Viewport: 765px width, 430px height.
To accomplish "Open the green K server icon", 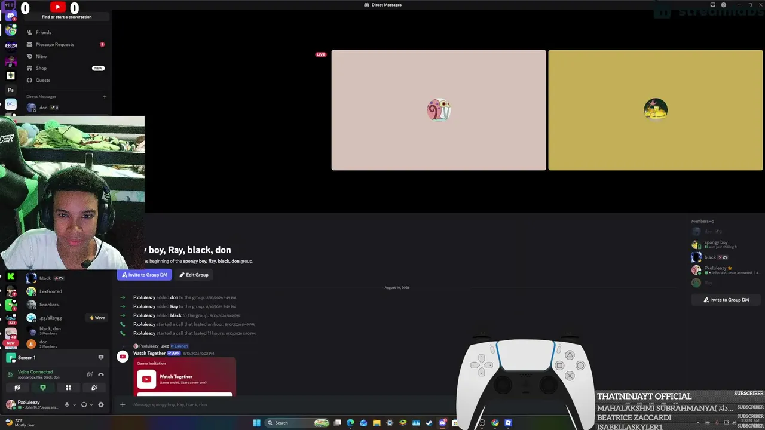I will click(x=10, y=277).
